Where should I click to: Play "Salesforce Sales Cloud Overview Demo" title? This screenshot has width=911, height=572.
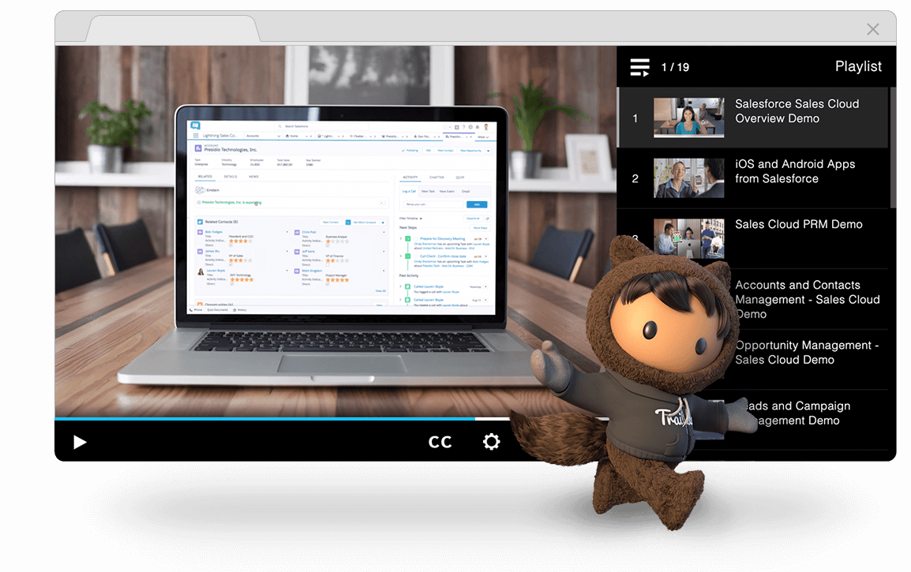click(x=797, y=111)
